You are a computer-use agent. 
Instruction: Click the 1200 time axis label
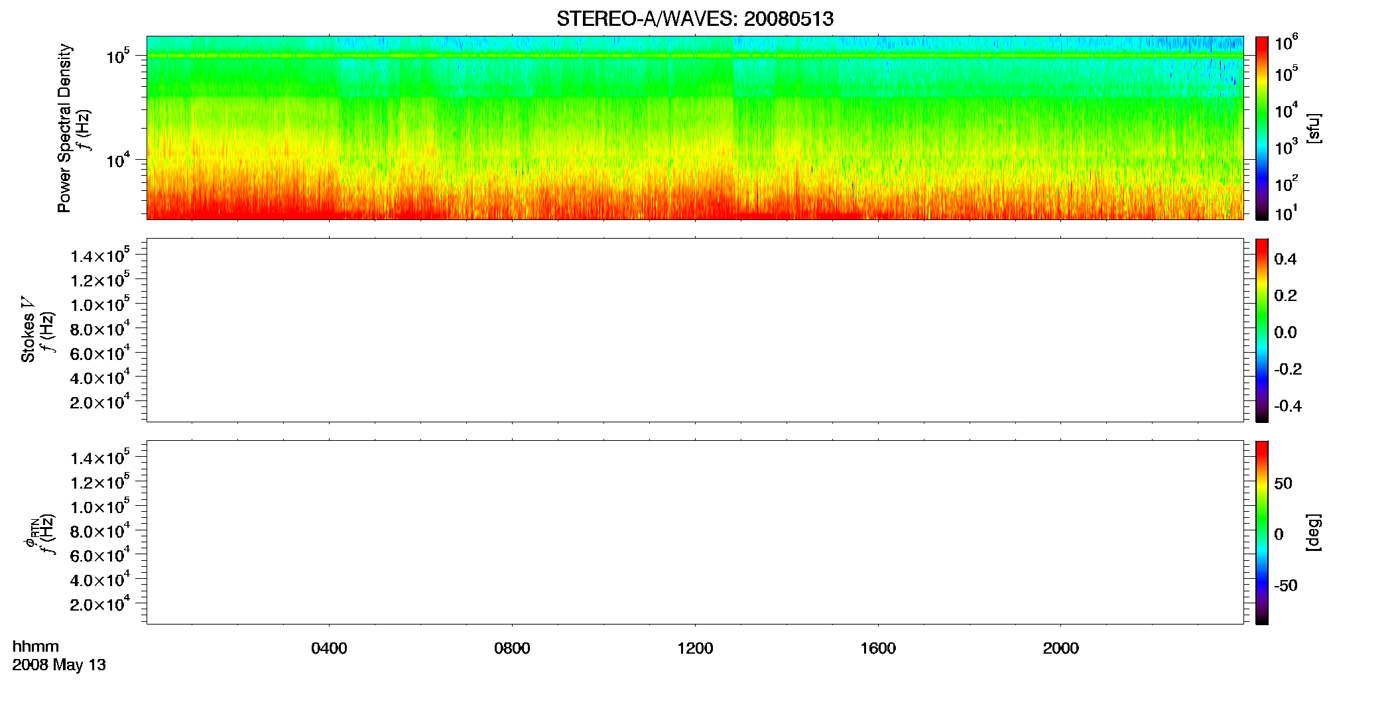coord(695,648)
